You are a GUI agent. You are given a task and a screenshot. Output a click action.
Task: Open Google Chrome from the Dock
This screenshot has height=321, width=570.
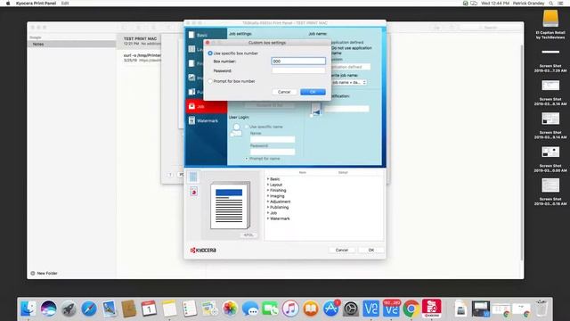[x=411, y=309]
